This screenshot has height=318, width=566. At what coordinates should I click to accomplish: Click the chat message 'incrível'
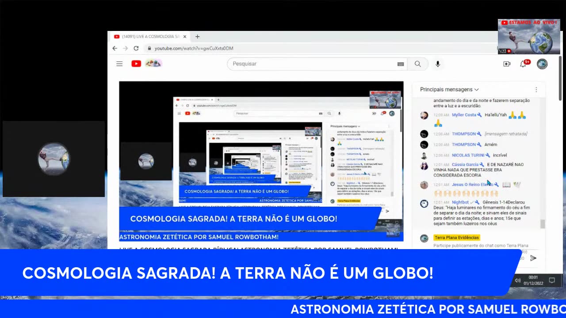500,155
